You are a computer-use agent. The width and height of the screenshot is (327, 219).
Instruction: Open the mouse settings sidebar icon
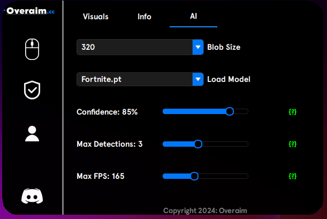click(x=32, y=49)
